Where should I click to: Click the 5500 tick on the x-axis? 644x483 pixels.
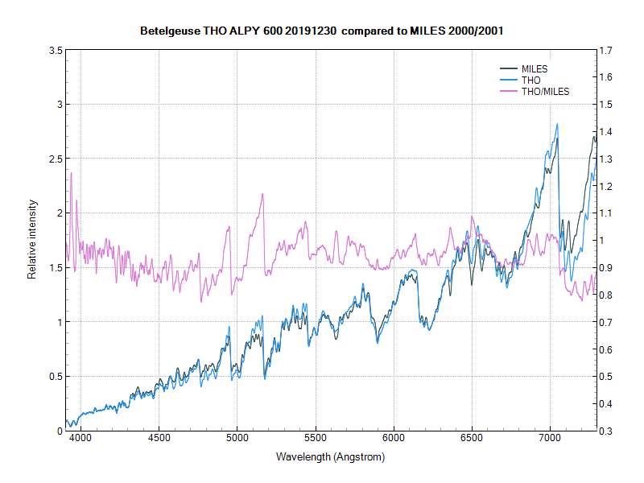click(316, 440)
